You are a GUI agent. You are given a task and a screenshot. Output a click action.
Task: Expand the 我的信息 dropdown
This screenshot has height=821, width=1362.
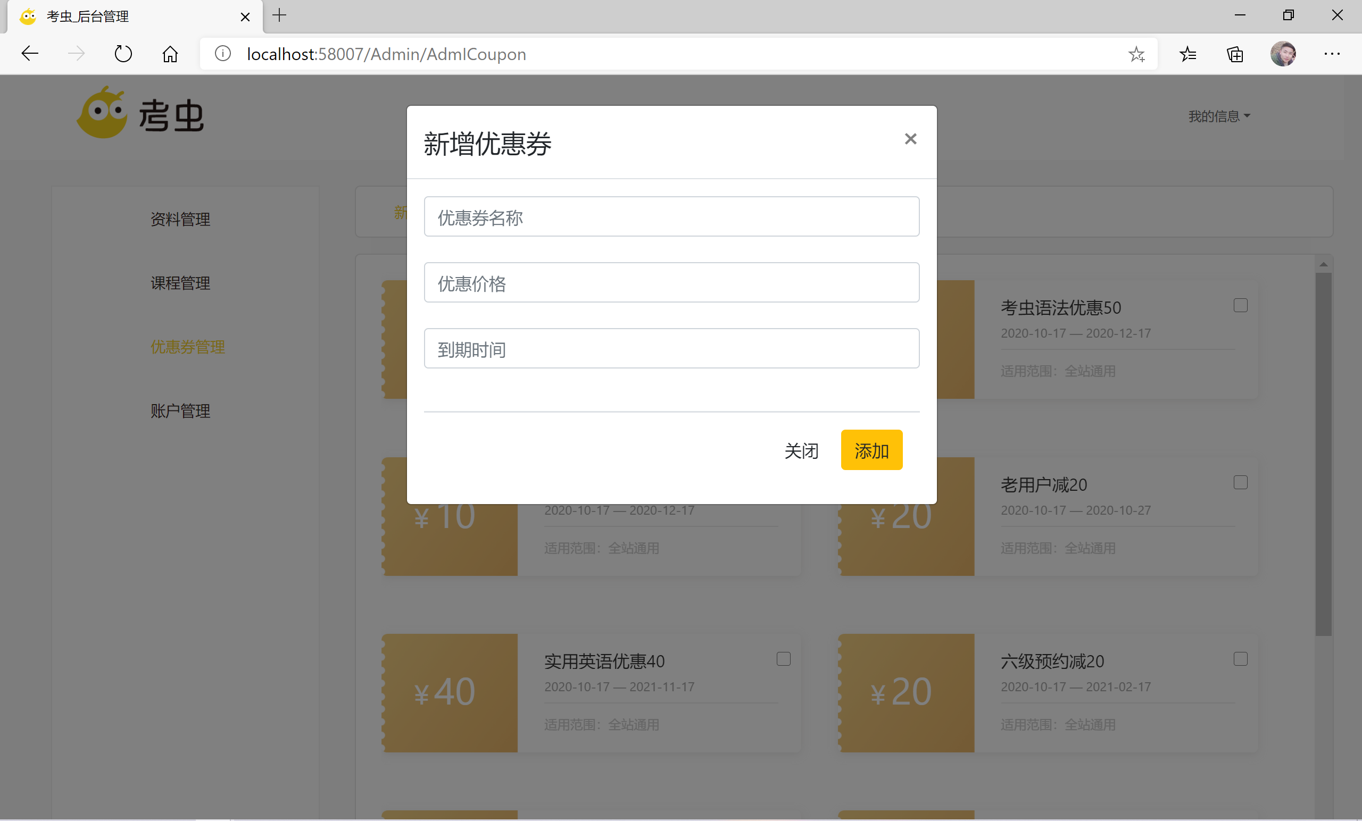click(1218, 116)
